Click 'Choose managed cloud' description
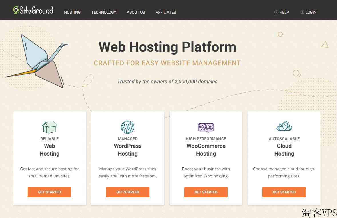Image resolution: width=337 pixels, height=218 pixels. pyautogui.click(x=284, y=173)
